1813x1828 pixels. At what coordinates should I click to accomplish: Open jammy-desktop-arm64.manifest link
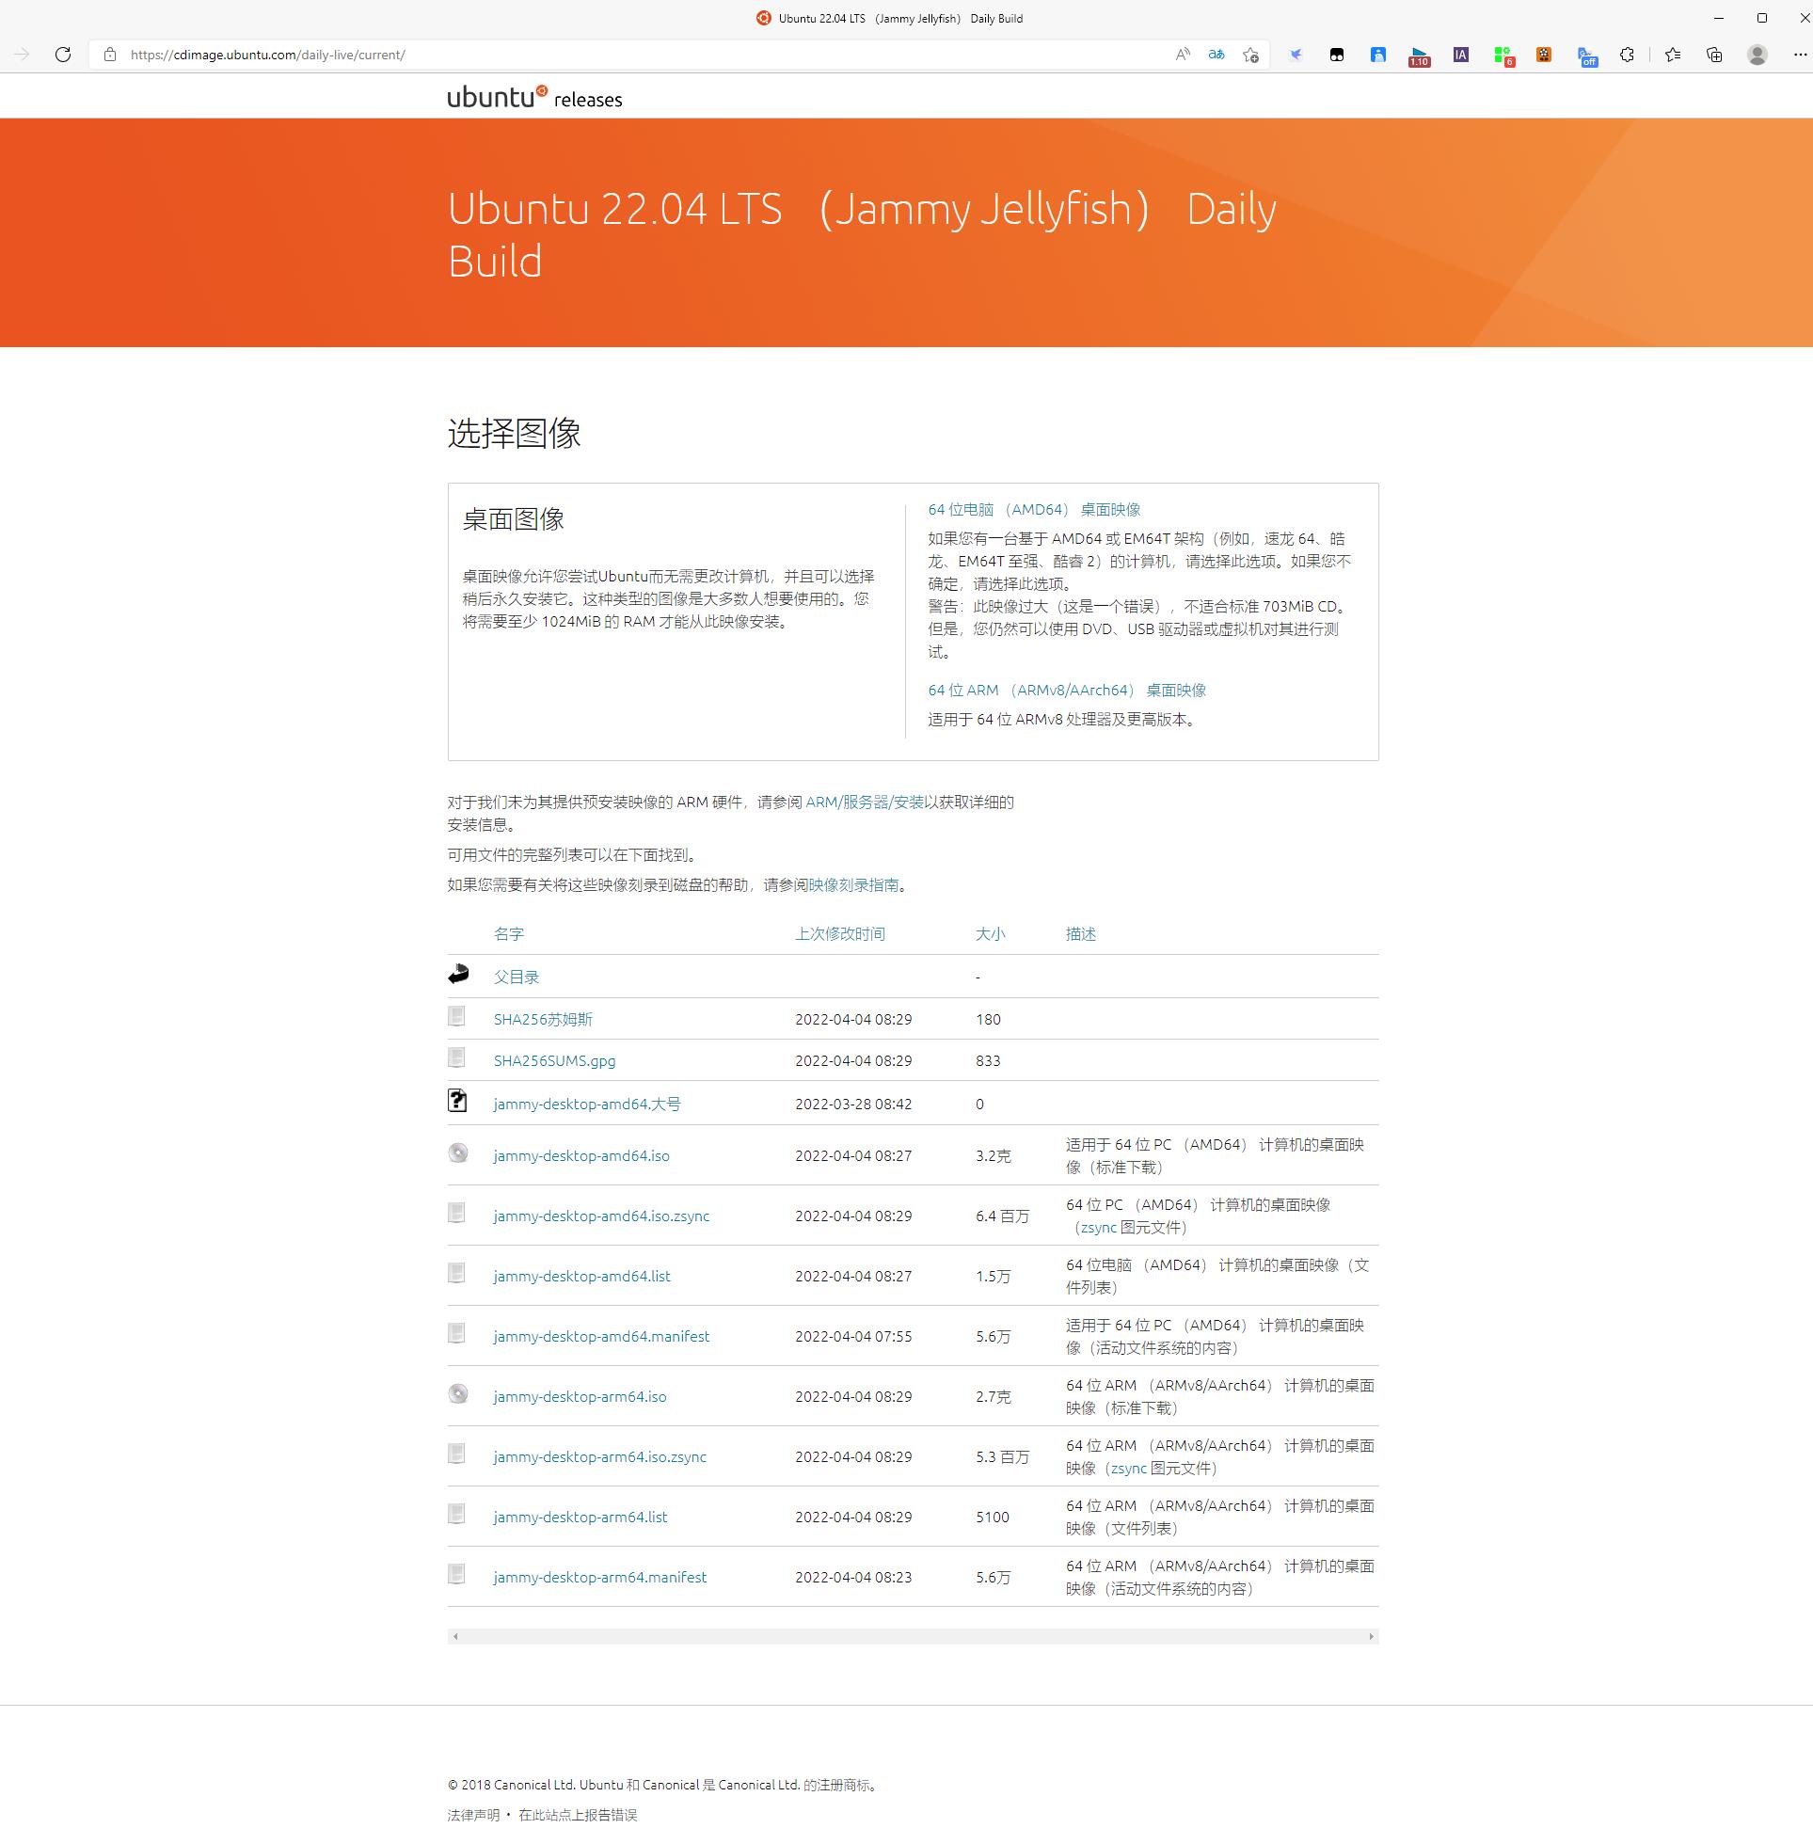pyautogui.click(x=600, y=1577)
